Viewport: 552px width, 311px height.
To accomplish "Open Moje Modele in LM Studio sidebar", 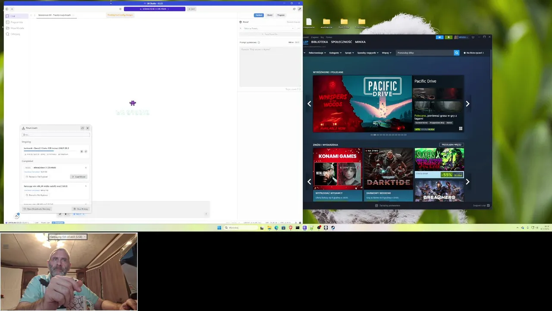I will [x=16, y=28].
